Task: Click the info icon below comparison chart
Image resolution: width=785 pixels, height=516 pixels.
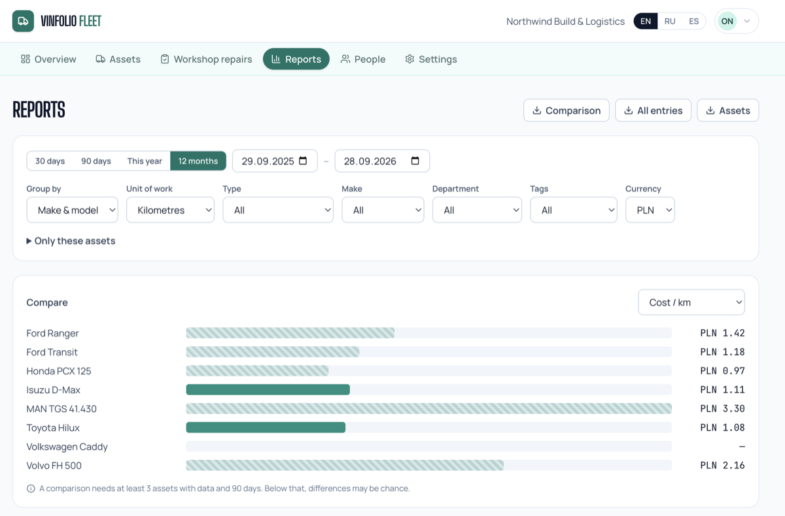Action: (31, 489)
